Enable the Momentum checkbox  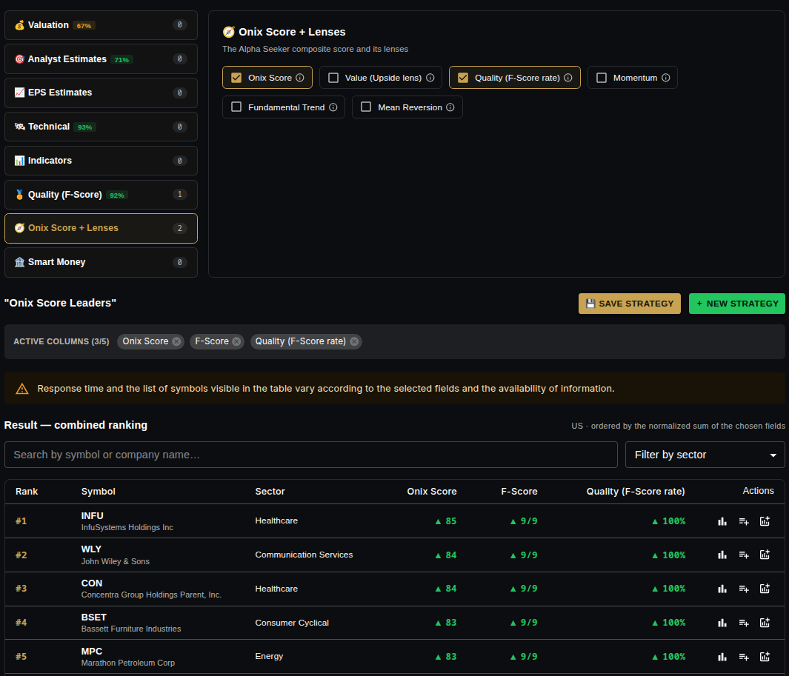pyautogui.click(x=602, y=78)
